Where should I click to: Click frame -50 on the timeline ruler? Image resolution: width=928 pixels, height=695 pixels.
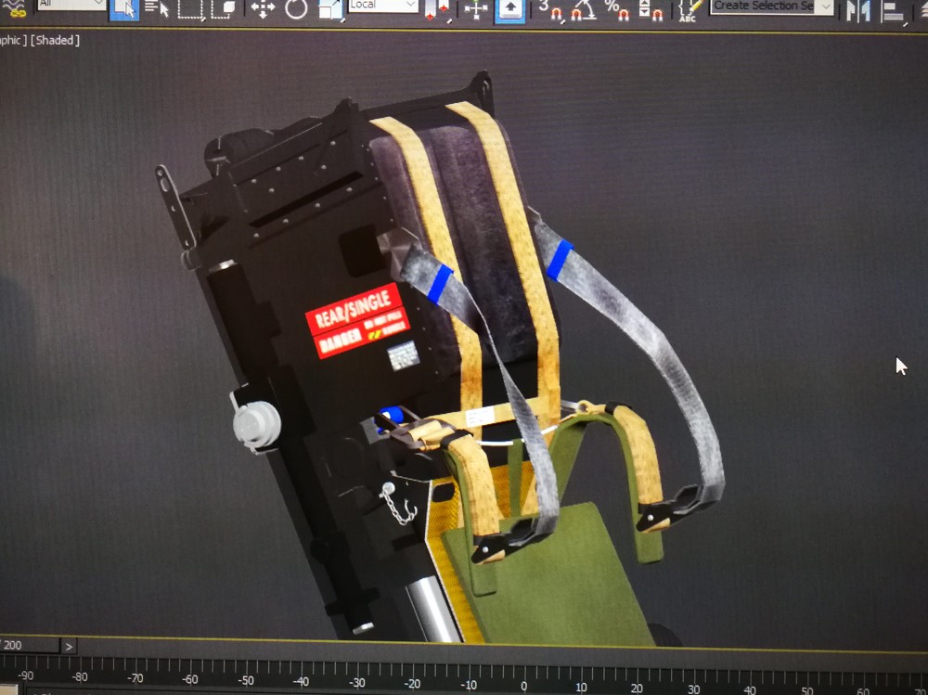tap(246, 681)
